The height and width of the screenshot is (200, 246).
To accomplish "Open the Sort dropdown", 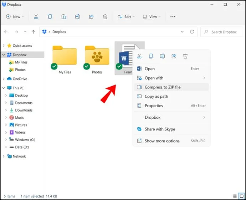I will pos(126,17).
